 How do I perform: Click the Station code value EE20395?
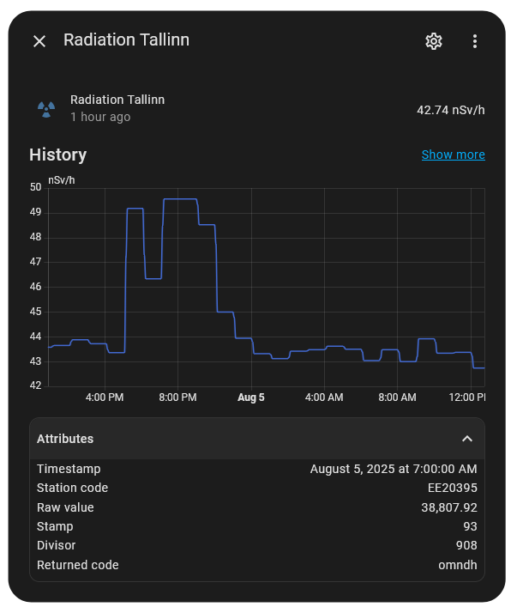(452, 488)
